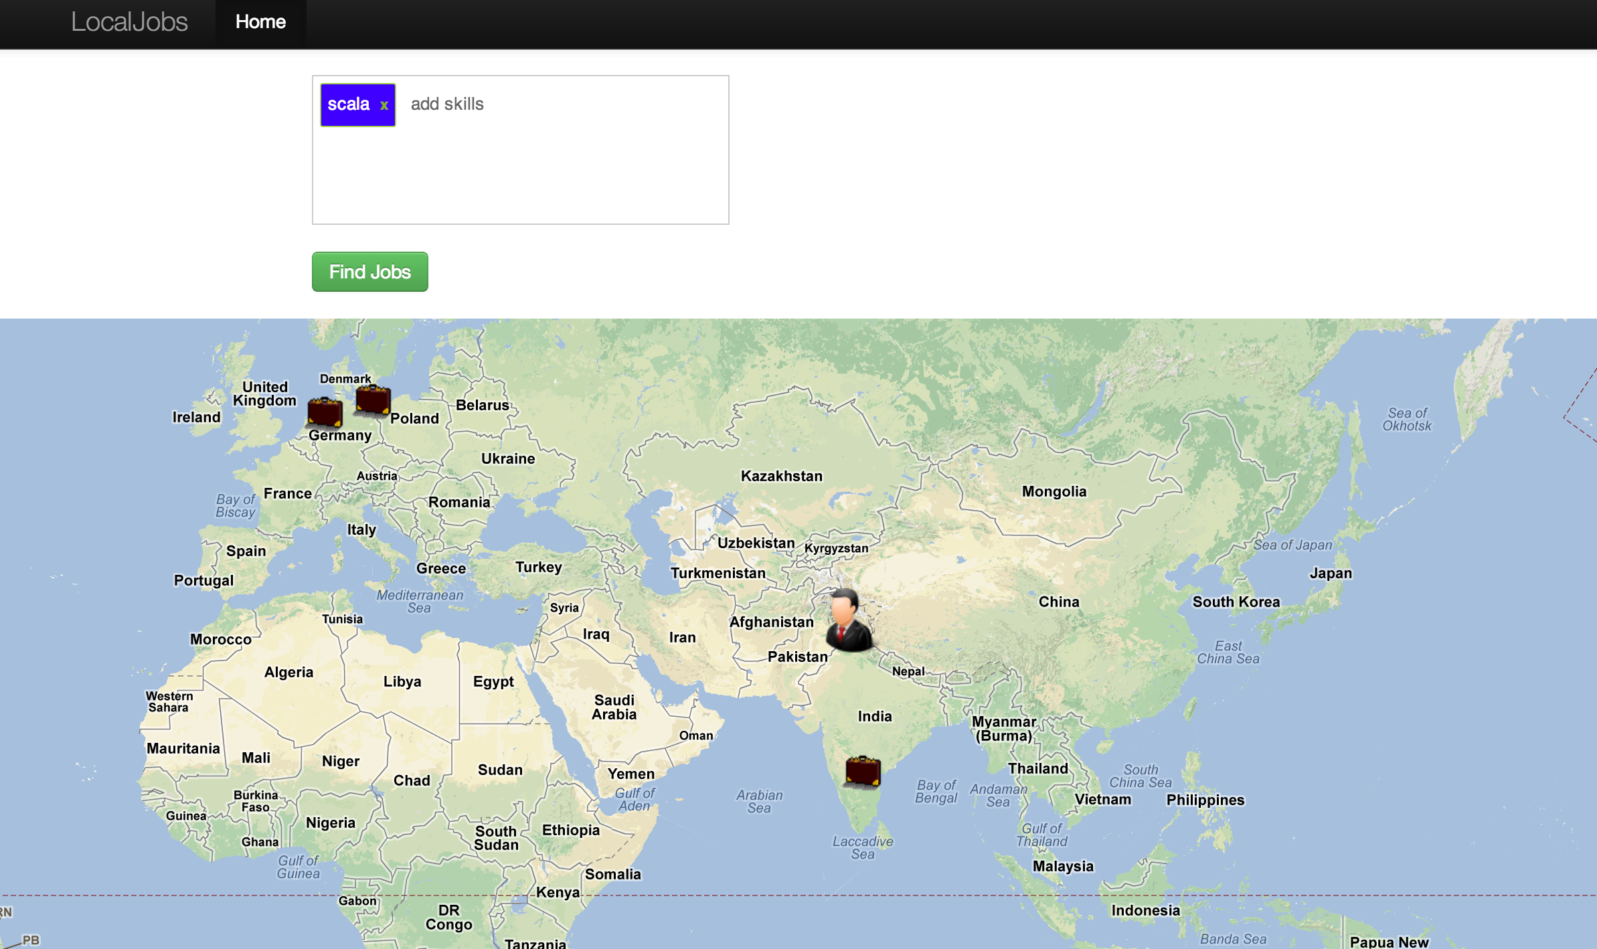Click the LocalJobs brand link
The height and width of the screenshot is (949, 1597).
pos(129,22)
